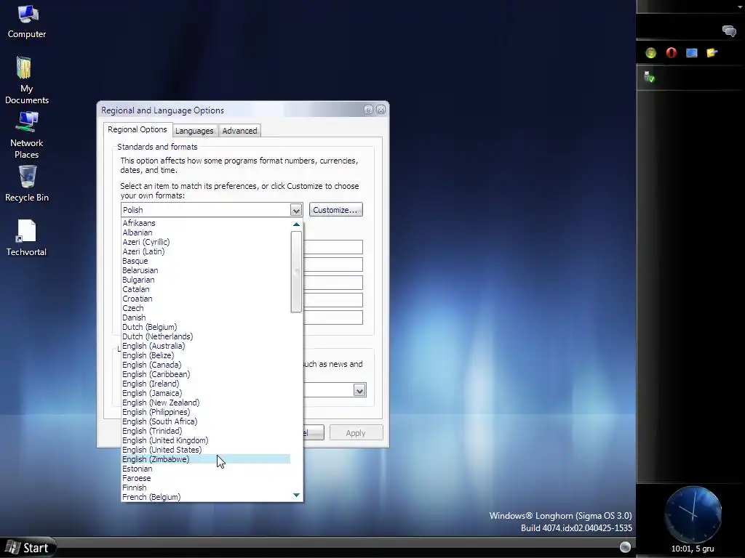
Task: Click the dropdown list's scrollbar thumb
Action: (x=297, y=272)
